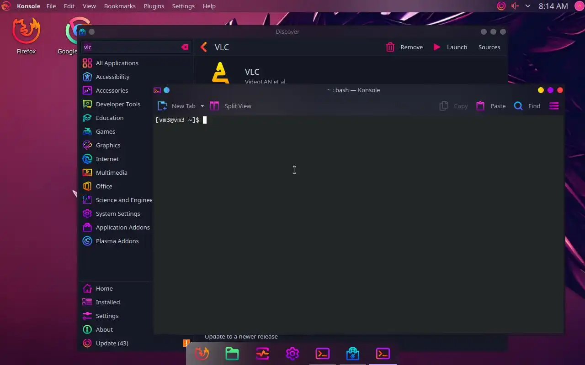
Task: Click Remove in the Discover VLC page
Action: click(x=404, y=47)
